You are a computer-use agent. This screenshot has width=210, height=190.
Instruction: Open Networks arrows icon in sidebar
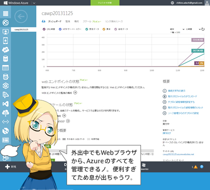tap(5, 122)
